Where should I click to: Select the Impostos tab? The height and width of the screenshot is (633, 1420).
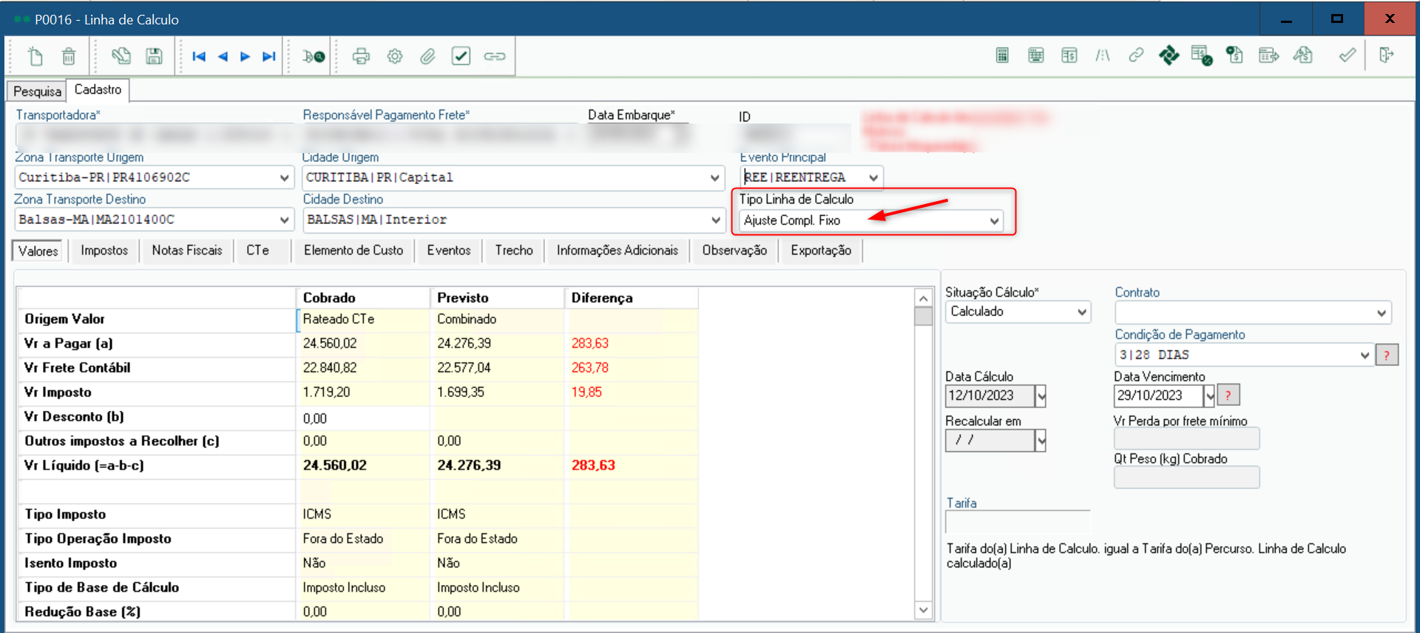tap(104, 250)
